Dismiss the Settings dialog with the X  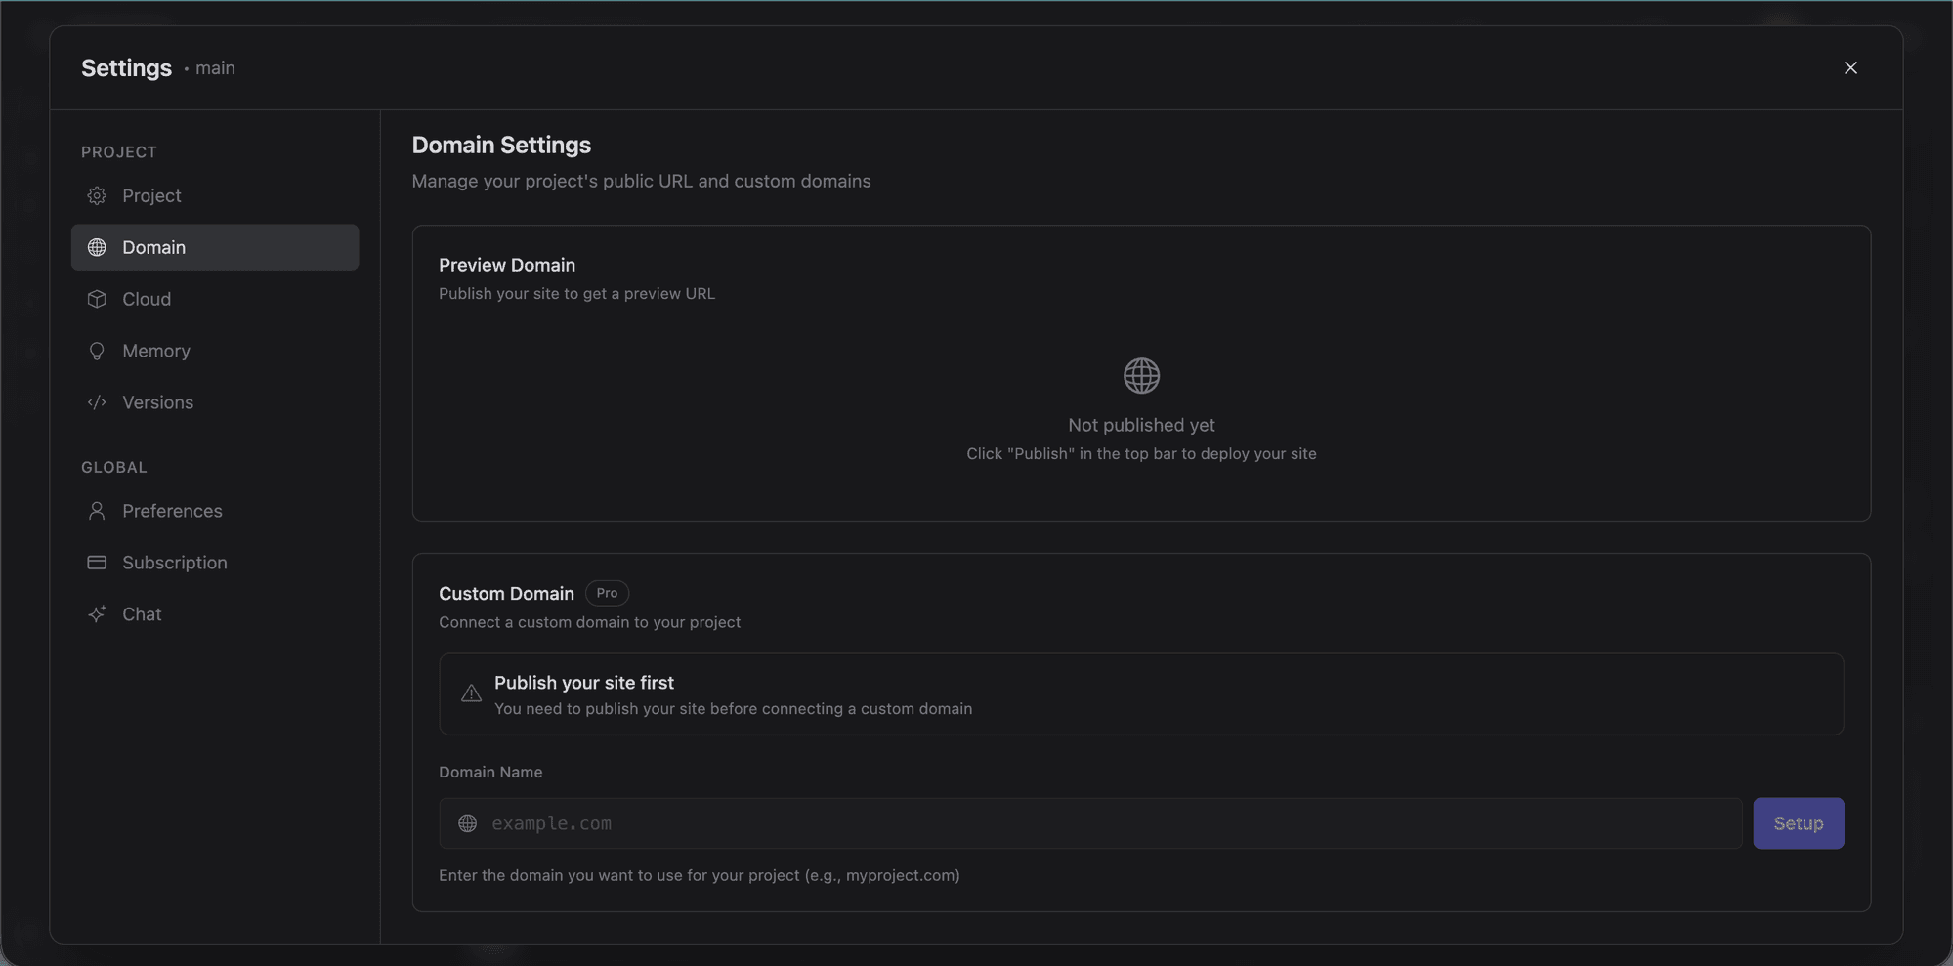(1850, 67)
